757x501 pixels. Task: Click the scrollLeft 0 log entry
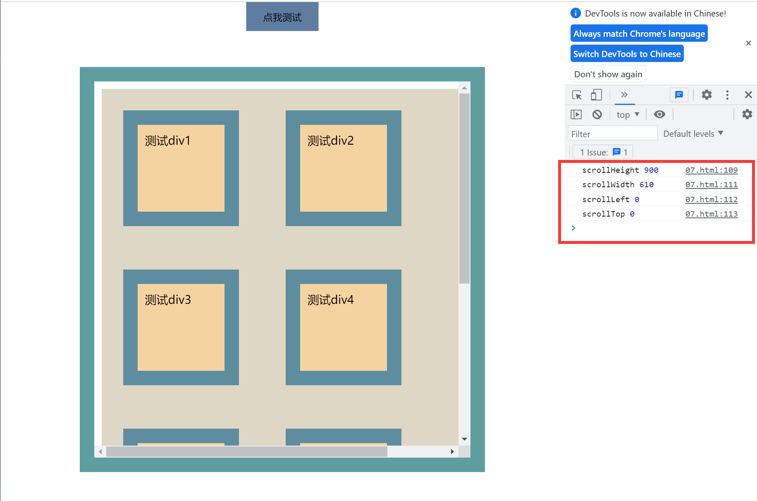[x=611, y=199]
